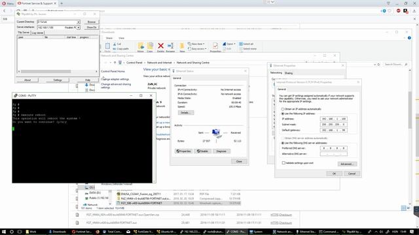Click browser back arrow
Image resolution: width=419 pixels, height=235 pixels.
pyautogui.click(x=5, y=11)
